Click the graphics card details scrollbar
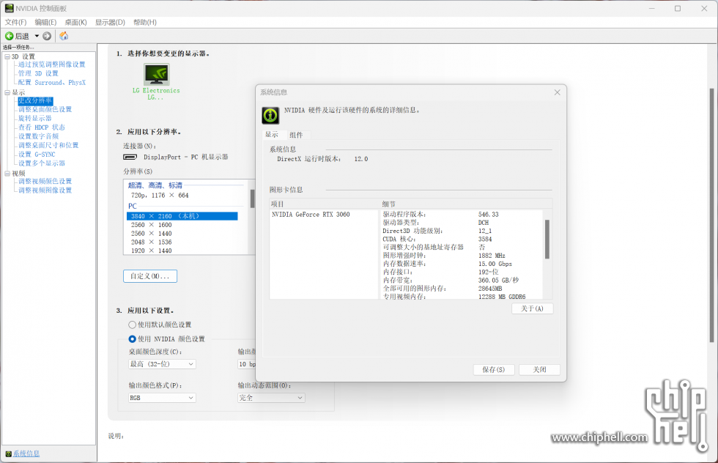Viewport: 718px width, 463px height. 547,239
